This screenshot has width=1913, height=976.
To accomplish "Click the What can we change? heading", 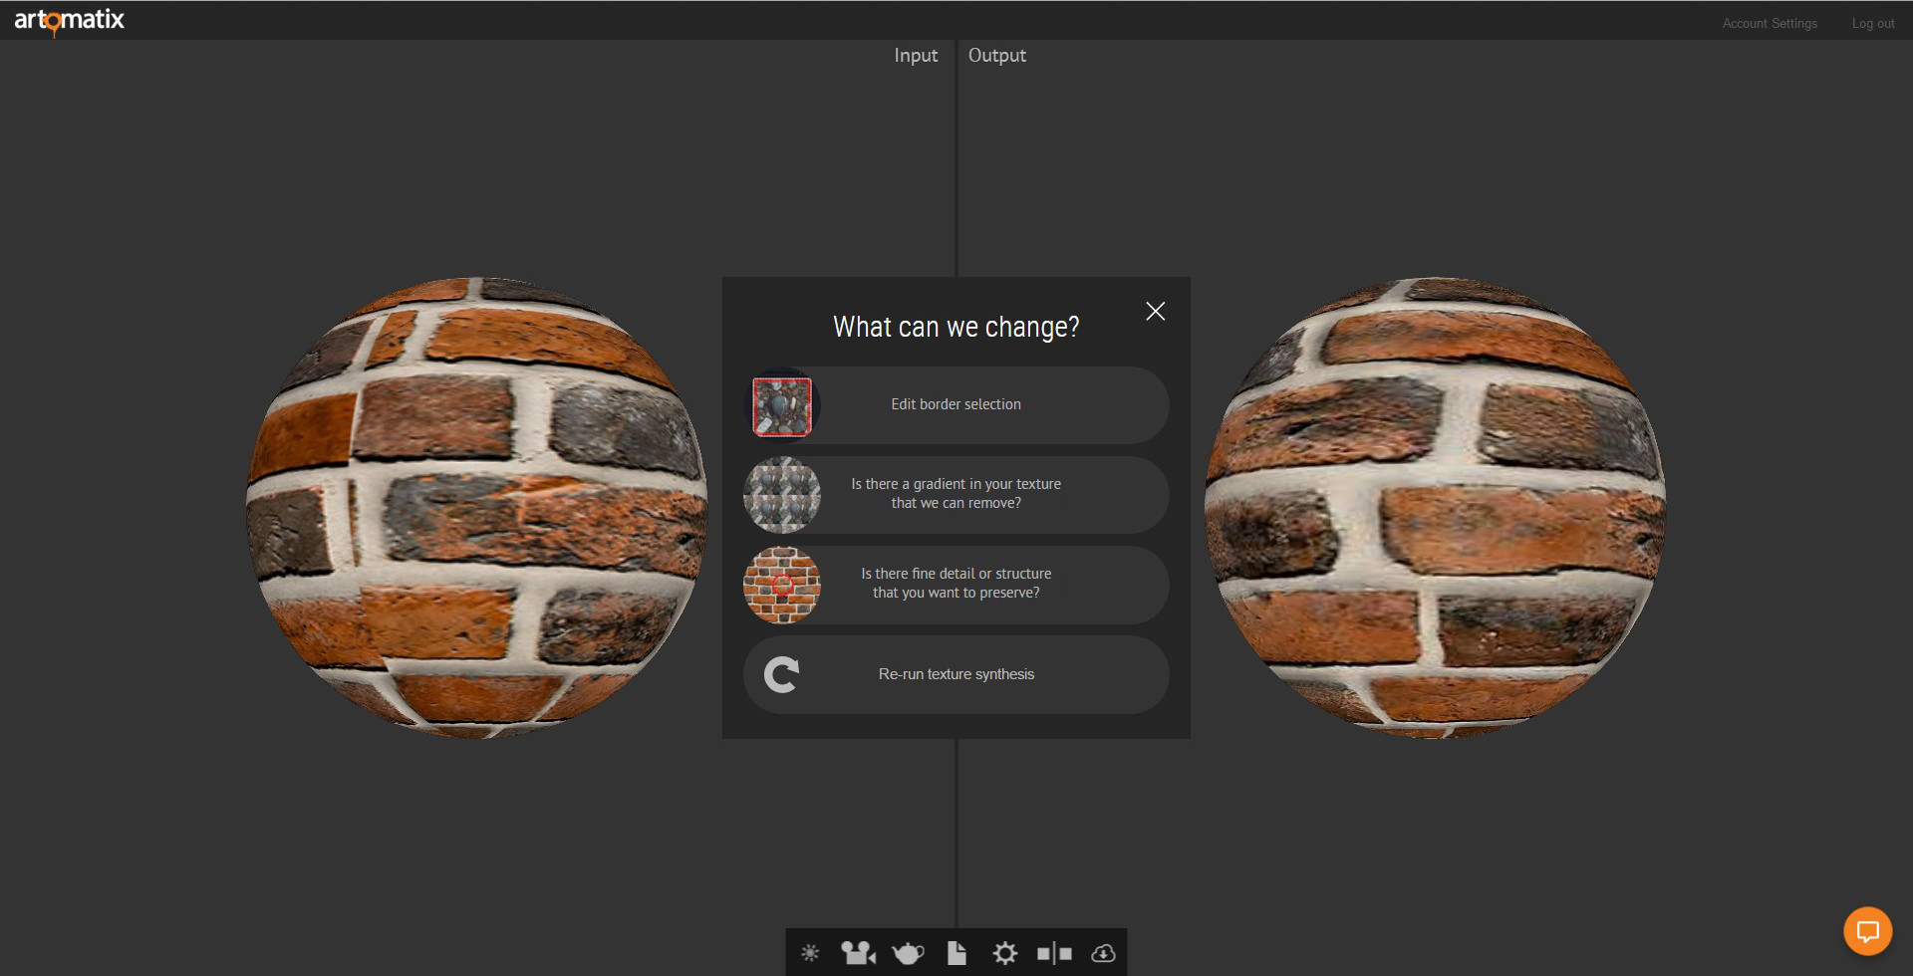I will (956, 327).
